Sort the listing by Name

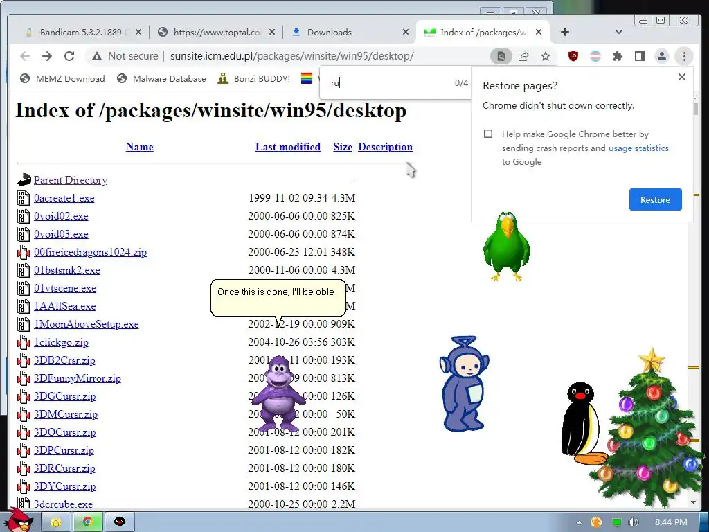pos(139,147)
